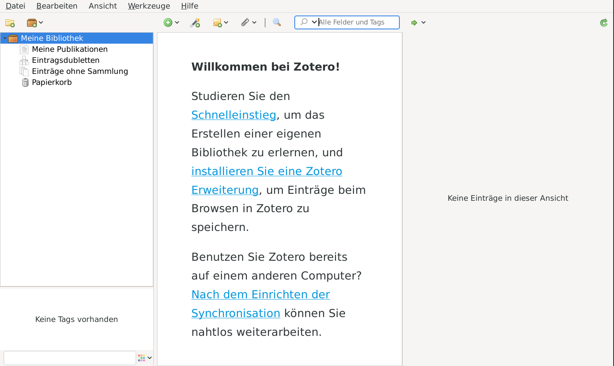Open the Ansicht menu
614x366 pixels.
pyautogui.click(x=103, y=6)
